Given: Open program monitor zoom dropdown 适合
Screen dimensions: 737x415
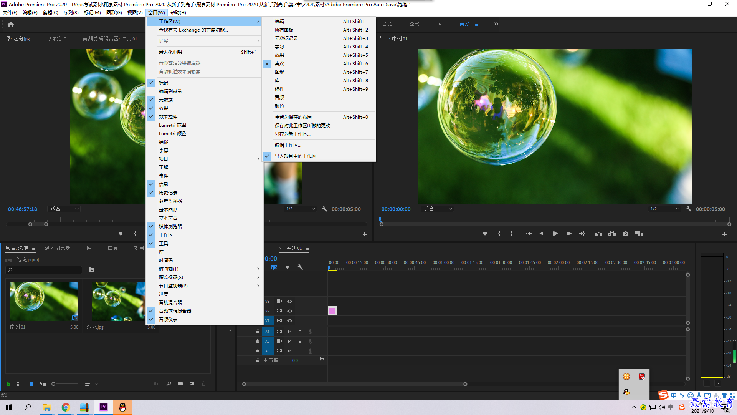Looking at the screenshot, I should [x=438, y=209].
